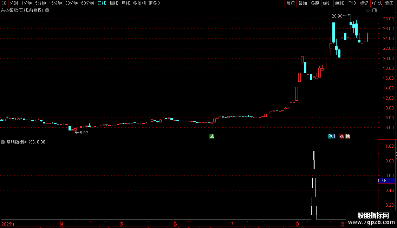Click the XG indicator spike peak
Screen dimensions: 397x228
pyautogui.click(x=314, y=147)
